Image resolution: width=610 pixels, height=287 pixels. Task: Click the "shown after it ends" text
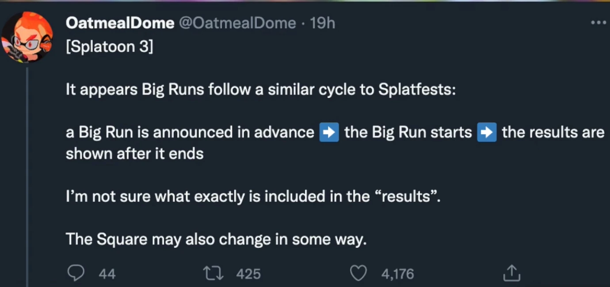click(134, 154)
